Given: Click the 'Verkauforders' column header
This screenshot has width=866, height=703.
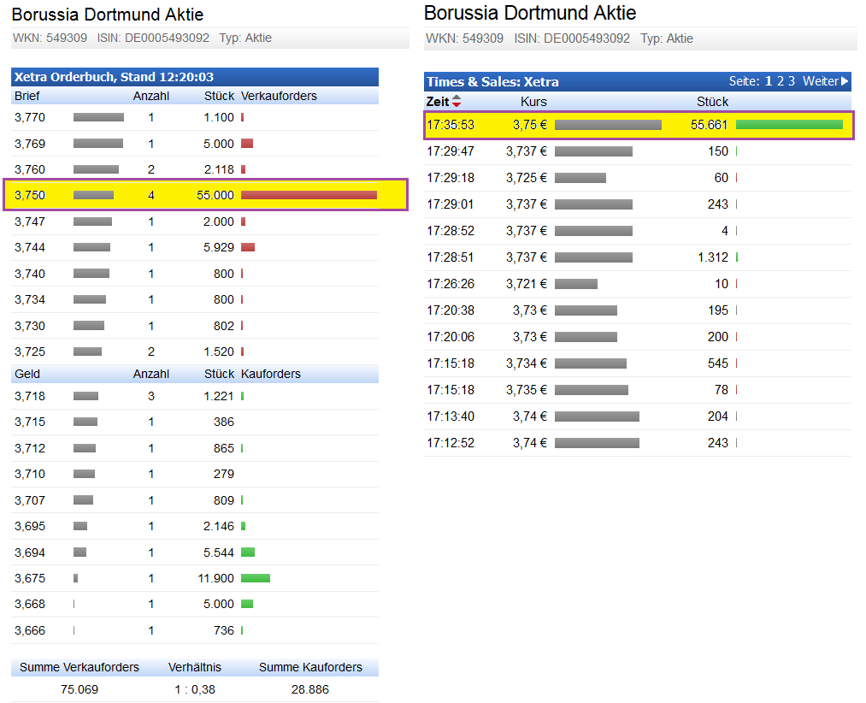Looking at the screenshot, I should (x=279, y=96).
